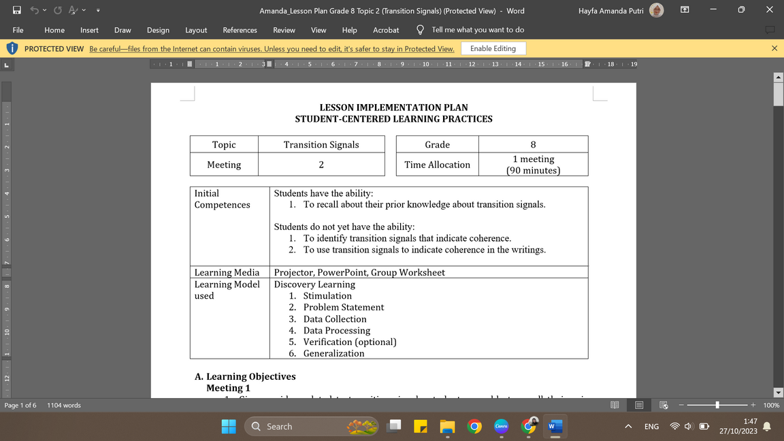Open the File menu
Viewport: 784px width, 441px height.
click(x=18, y=30)
